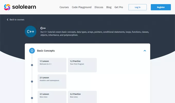Click the back arrow beside Back to courses
The image size is (175, 103).
click(7, 20)
